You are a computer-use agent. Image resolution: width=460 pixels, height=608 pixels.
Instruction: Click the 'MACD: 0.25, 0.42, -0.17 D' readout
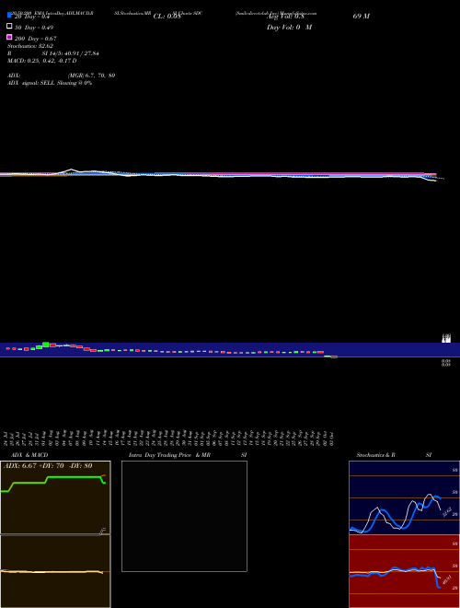point(41,61)
